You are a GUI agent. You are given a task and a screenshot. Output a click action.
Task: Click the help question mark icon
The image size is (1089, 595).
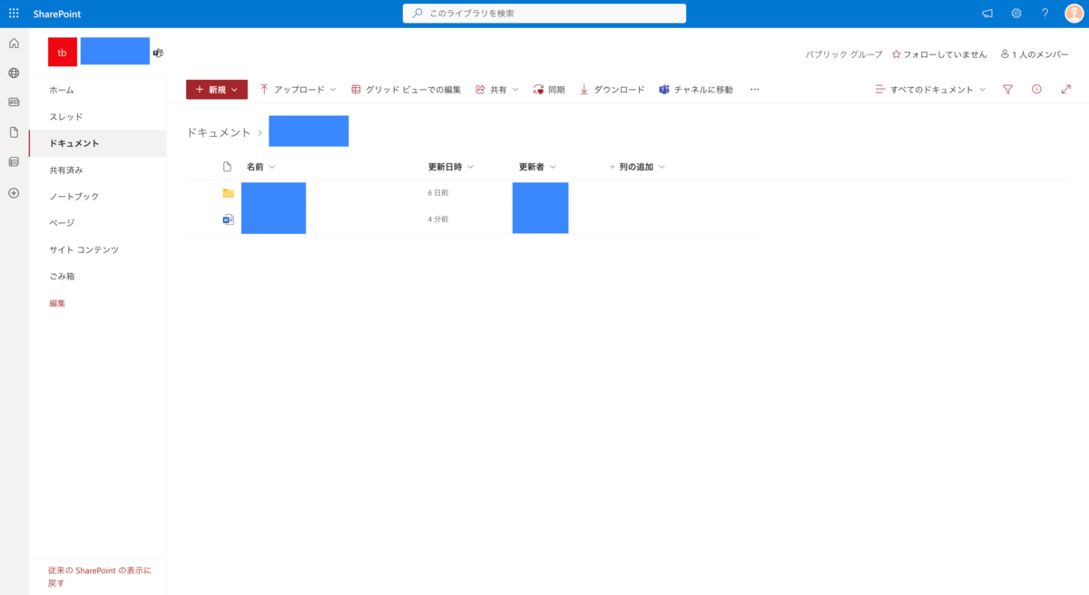1045,14
